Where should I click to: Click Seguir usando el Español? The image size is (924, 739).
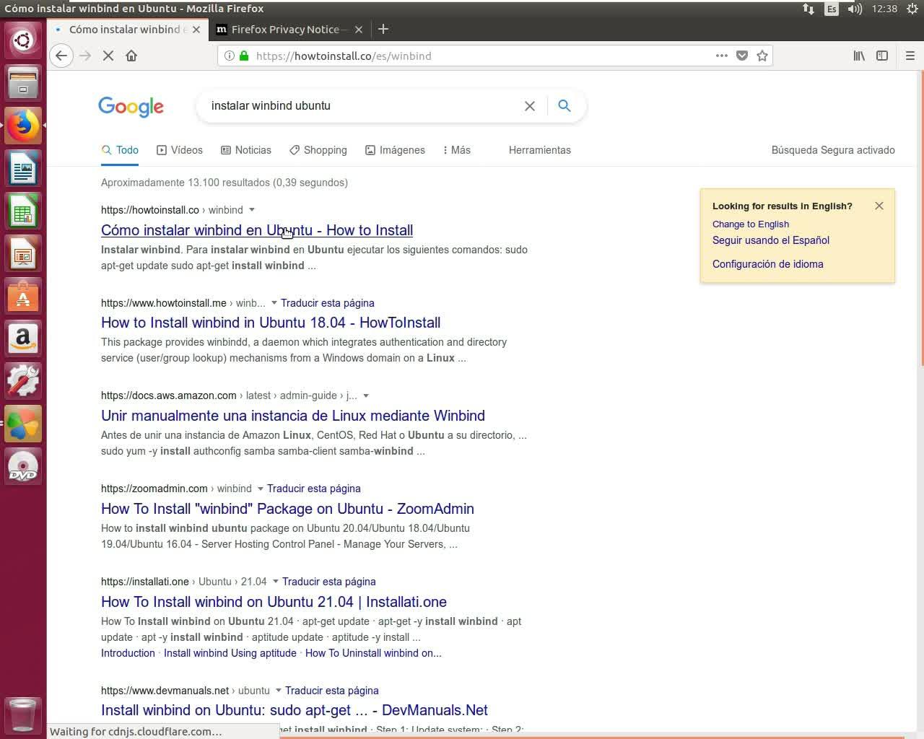pyautogui.click(x=771, y=240)
